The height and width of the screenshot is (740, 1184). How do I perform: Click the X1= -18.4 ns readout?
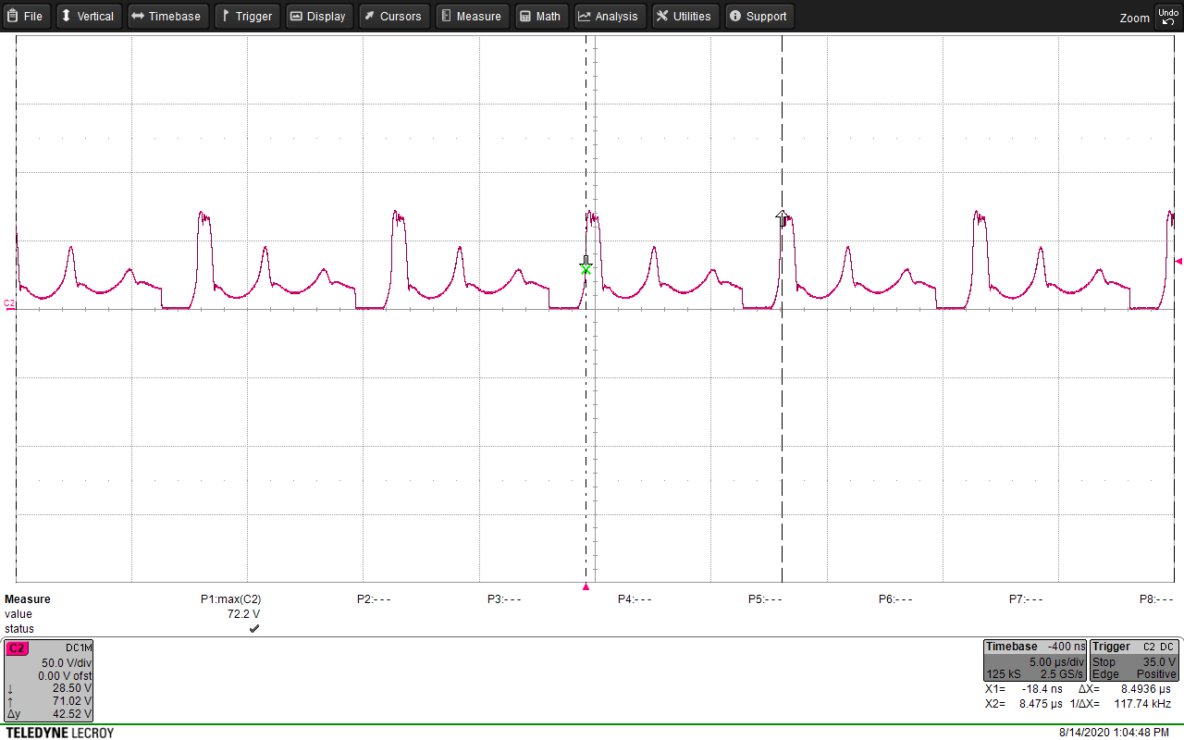coord(1024,689)
